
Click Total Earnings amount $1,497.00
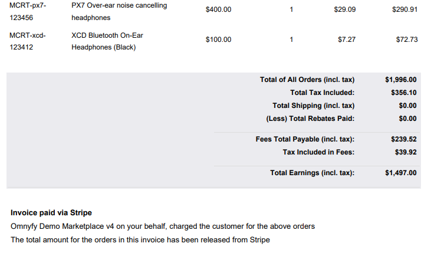pyautogui.click(x=400, y=173)
